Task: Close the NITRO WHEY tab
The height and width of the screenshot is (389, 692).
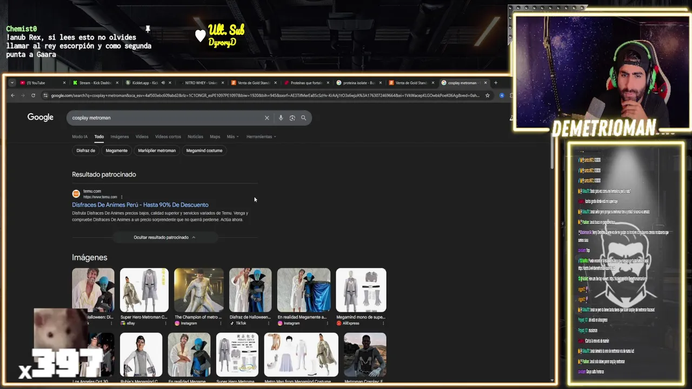Action: [x=223, y=83]
